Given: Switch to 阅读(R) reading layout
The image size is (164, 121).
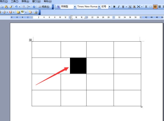Looking at the screenshot, I should tap(44, 7).
